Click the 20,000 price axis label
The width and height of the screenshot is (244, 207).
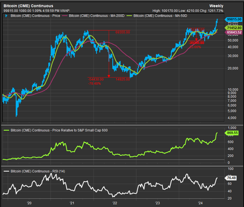click(x=233, y=68)
